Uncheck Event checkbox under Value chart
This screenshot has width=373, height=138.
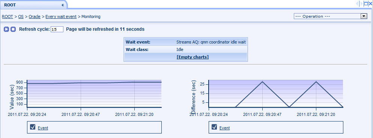coord(33,127)
